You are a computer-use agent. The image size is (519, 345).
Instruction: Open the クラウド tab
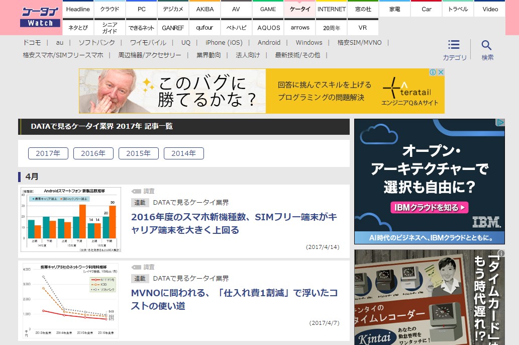click(x=110, y=9)
